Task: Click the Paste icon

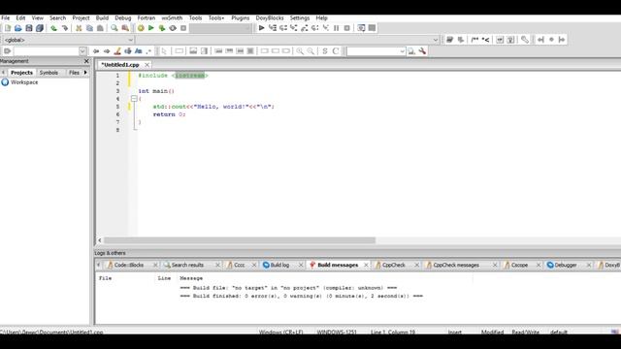Action: click(100, 28)
